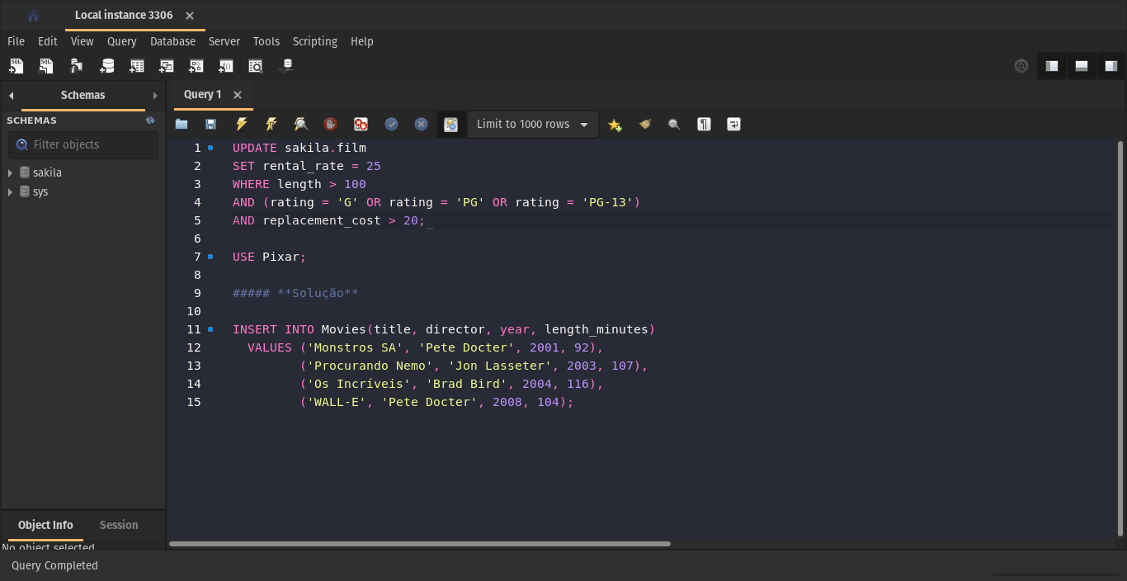Collapse the Schemas sidebar
Viewport: 1127px width, 581px height.
click(12, 95)
